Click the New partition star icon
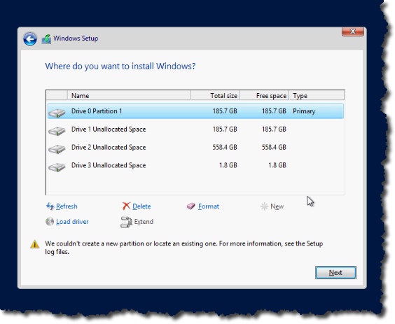Screen dimensions: 395x324 click(264, 206)
